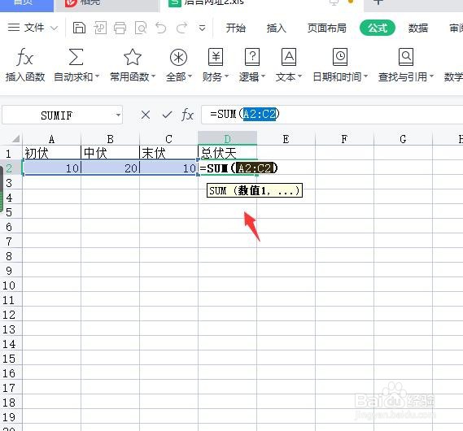Click fx icon beside formula bar
This screenshot has width=463, height=431.
(x=187, y=115)
